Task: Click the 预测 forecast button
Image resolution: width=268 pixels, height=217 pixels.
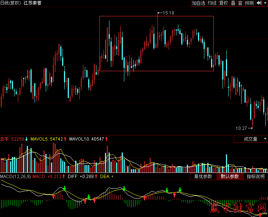Action: click(x=249, y=3)
